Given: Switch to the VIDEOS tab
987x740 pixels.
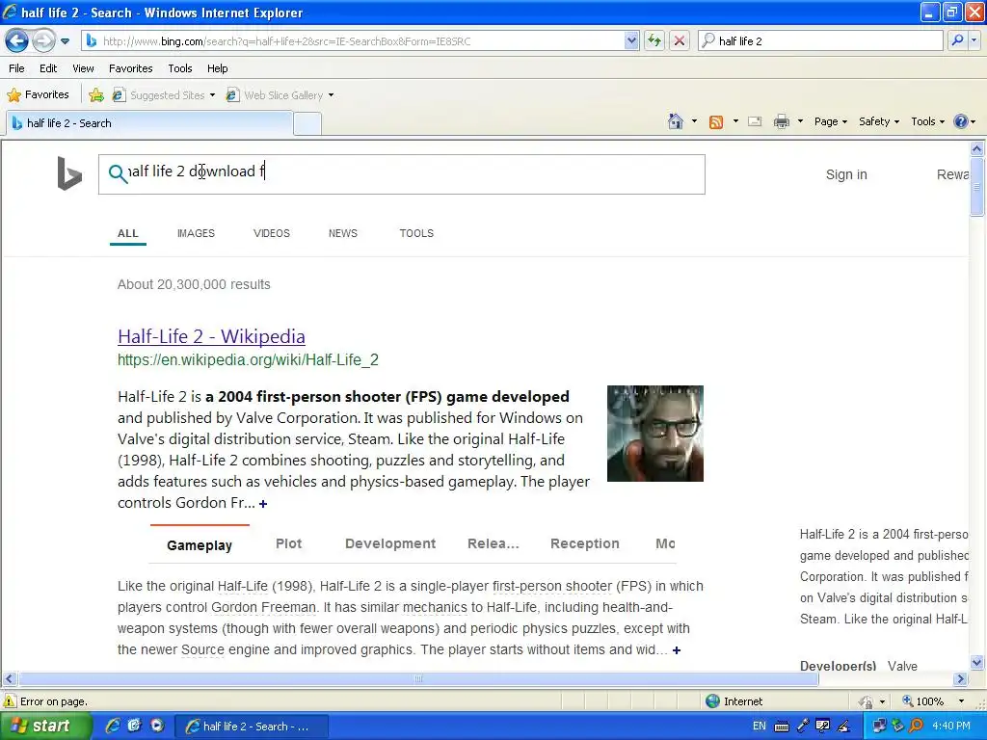Looking at the screenshot, I should tap(271, 233).
